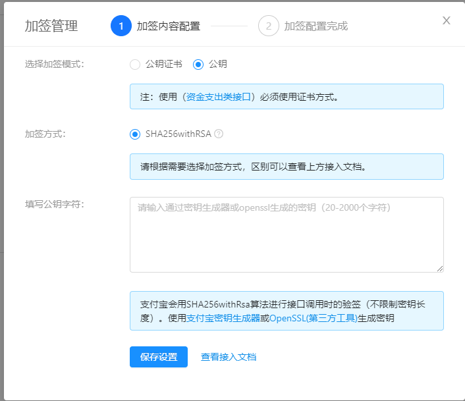Screen dimensions: 465x401
Task: Click the 加签管理 dialog title
Action: [x=51, y=26]
